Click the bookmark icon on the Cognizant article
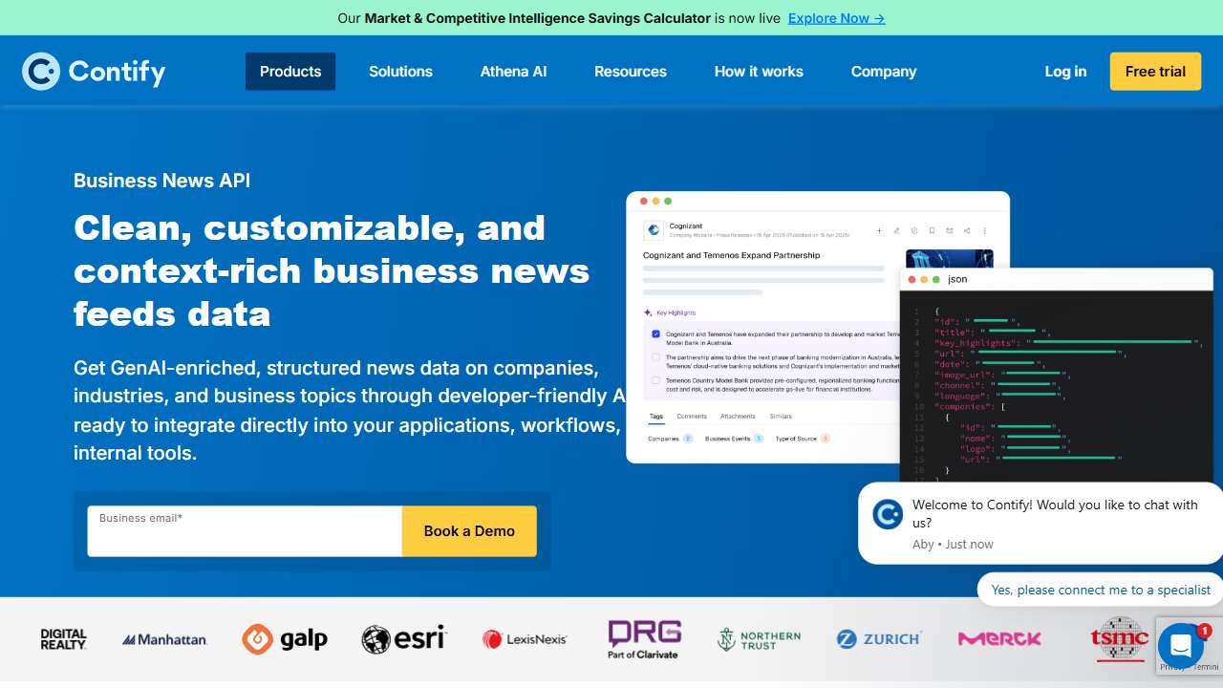The width and height of the screenshot is (1223, 688). pos(931,230)
